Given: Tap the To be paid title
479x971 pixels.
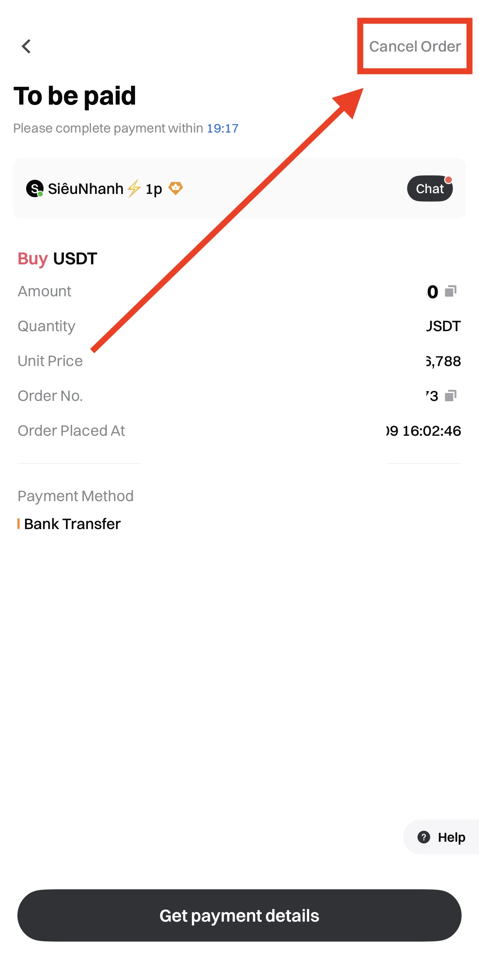Looking at the screenshot, I should (x=74, y=96).
